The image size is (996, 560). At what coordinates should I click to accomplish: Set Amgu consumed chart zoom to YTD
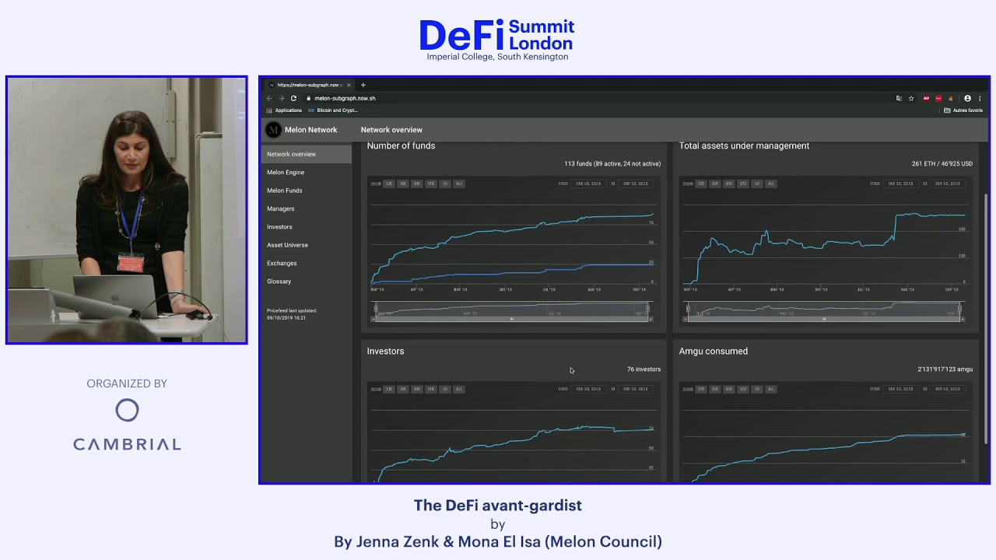743,389
